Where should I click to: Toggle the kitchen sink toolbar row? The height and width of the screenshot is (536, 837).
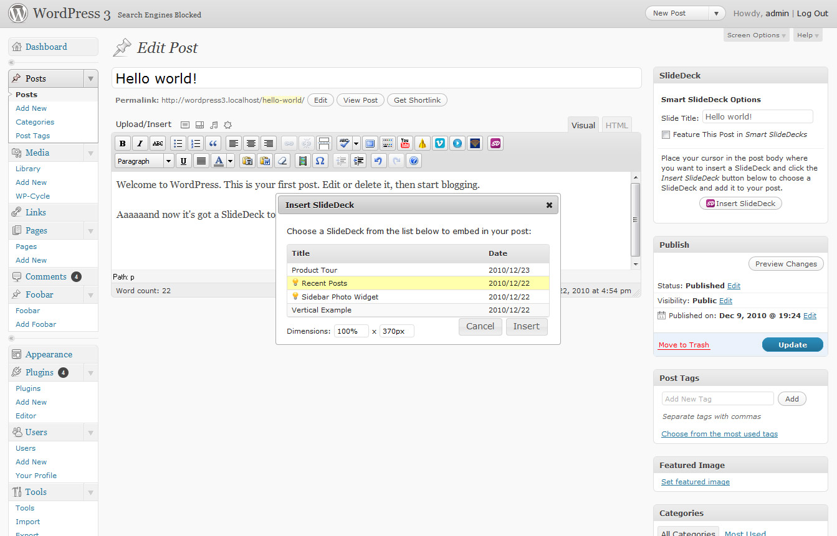(388, 143)
